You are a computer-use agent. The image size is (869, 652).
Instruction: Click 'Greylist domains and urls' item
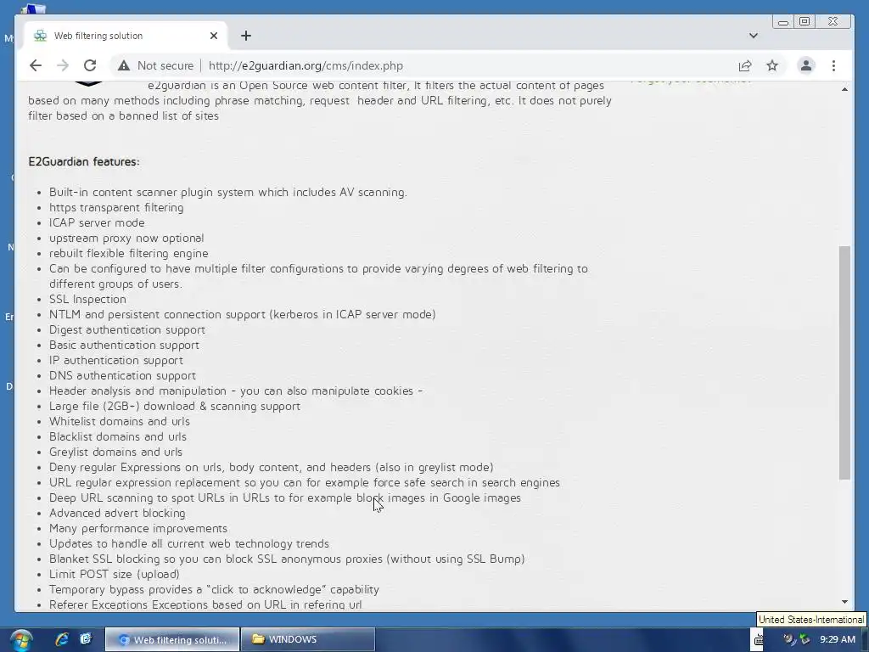[115, 452]
